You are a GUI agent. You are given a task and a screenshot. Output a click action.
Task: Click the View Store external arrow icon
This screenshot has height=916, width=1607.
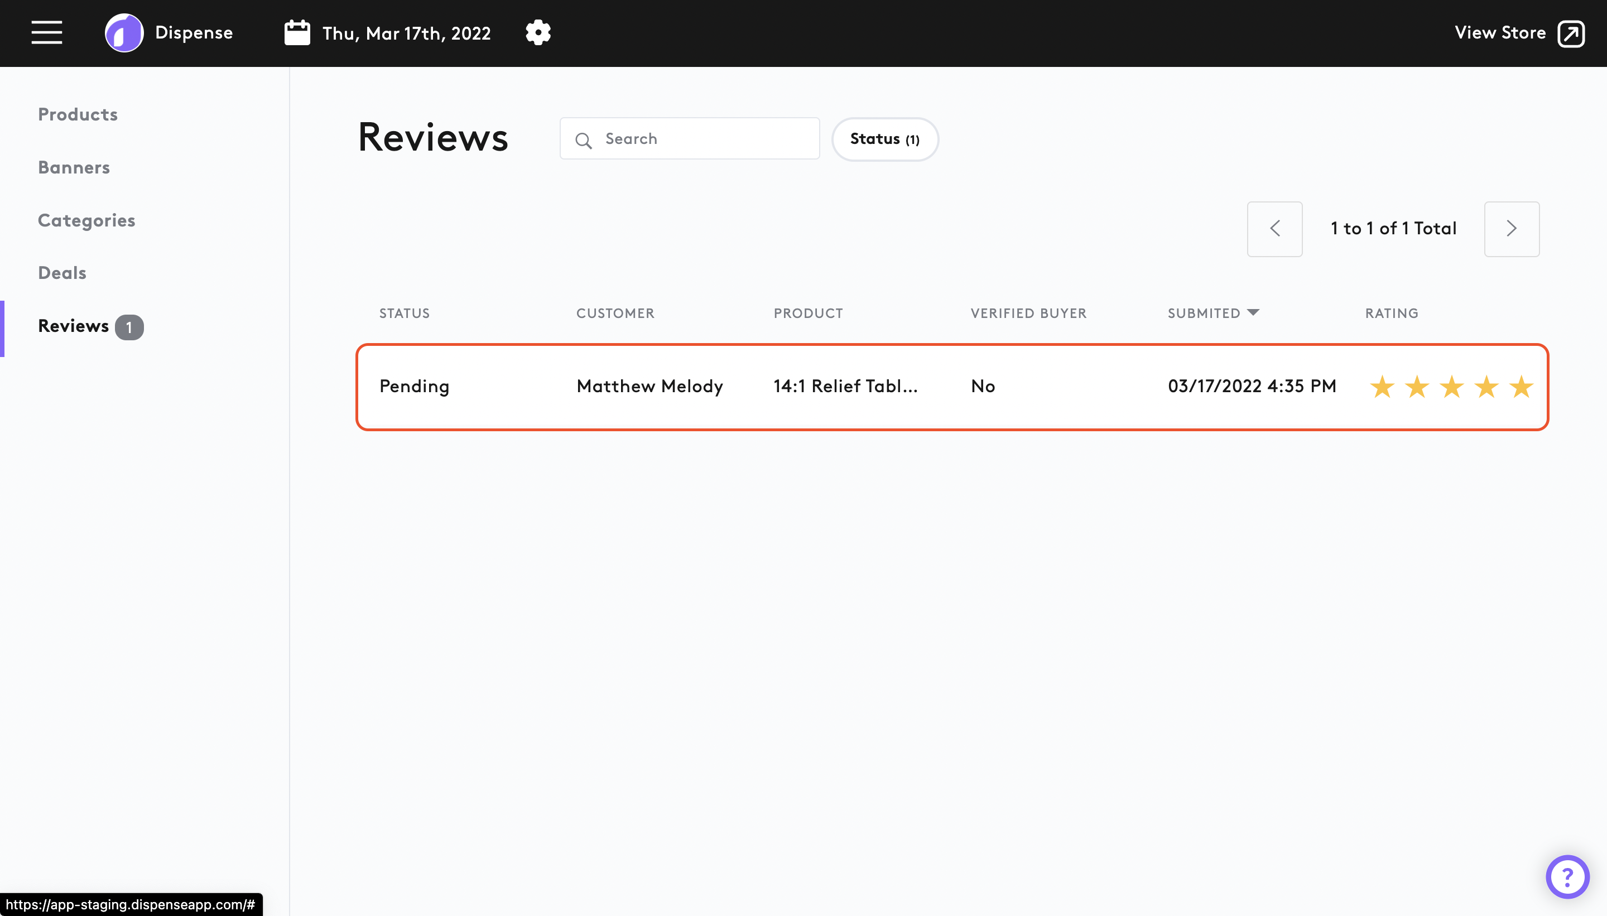point(1571,33)
